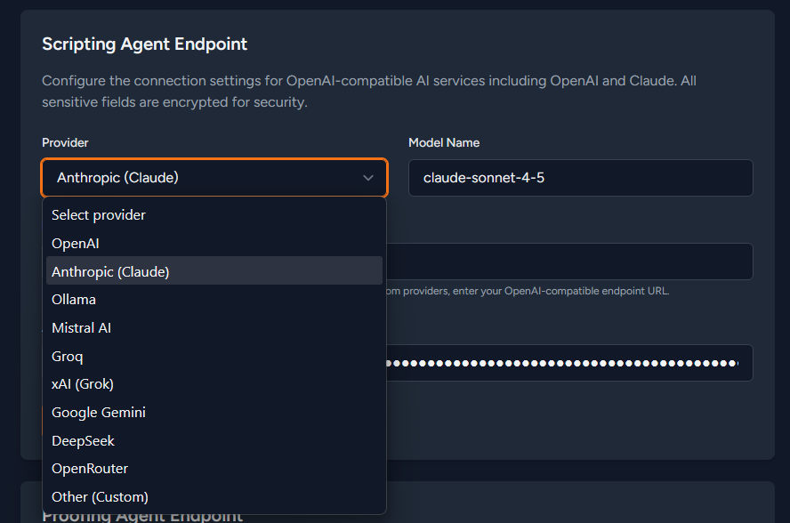Select the Other (Custom) provider option
Image resolution: width=790 pixels, height=523 pixels.
(100, 497)
